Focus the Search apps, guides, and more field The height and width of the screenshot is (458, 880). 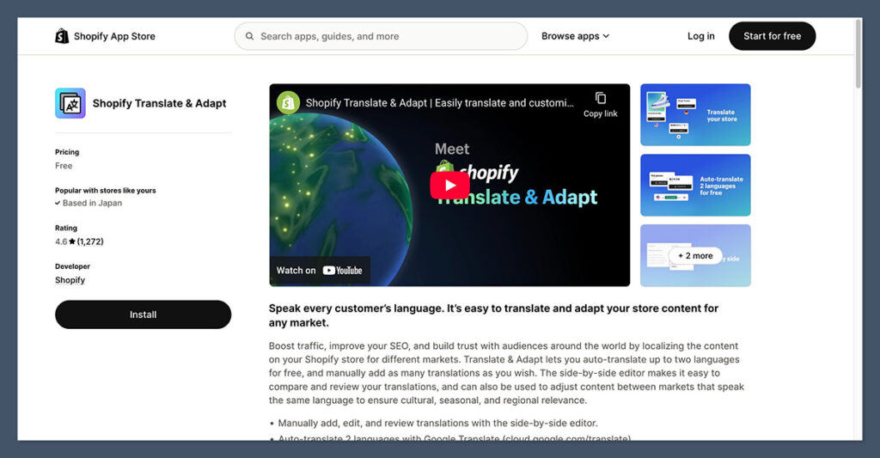tap(381, 36)
